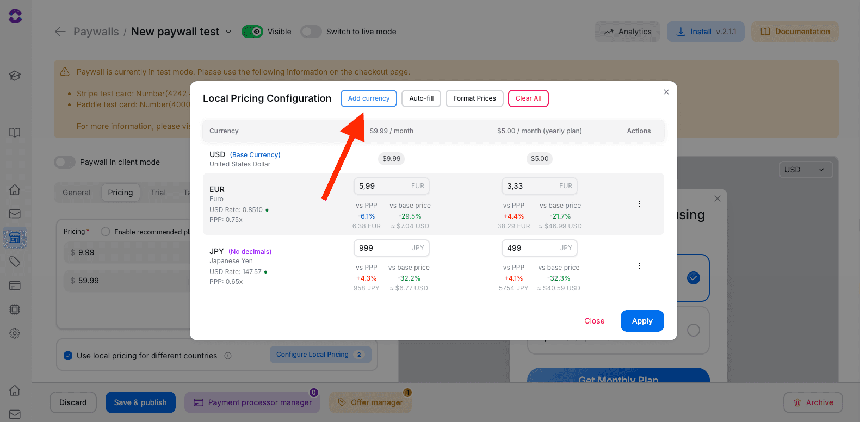Toggle the Visible switch off

(252, 32)
